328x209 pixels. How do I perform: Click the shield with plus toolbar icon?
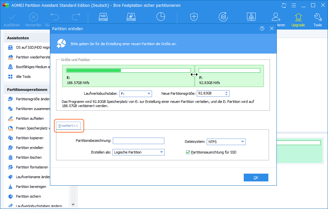pos(194,17)
